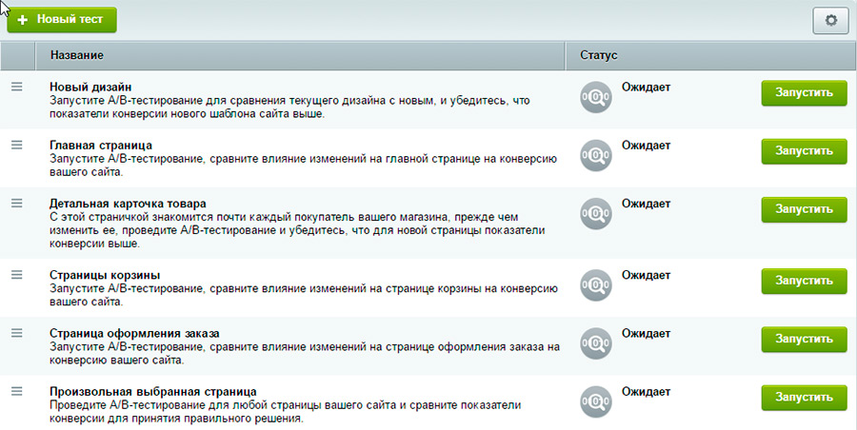Click the Статус column header
This screenshot has height=430, width=857.
point(599,56)
